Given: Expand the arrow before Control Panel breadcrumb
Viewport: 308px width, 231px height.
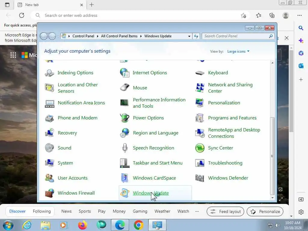Looking at the screenshot, I should 69,36.
